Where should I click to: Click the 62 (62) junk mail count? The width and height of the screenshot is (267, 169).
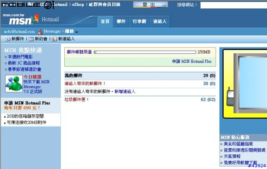click(x=208, y=99)
